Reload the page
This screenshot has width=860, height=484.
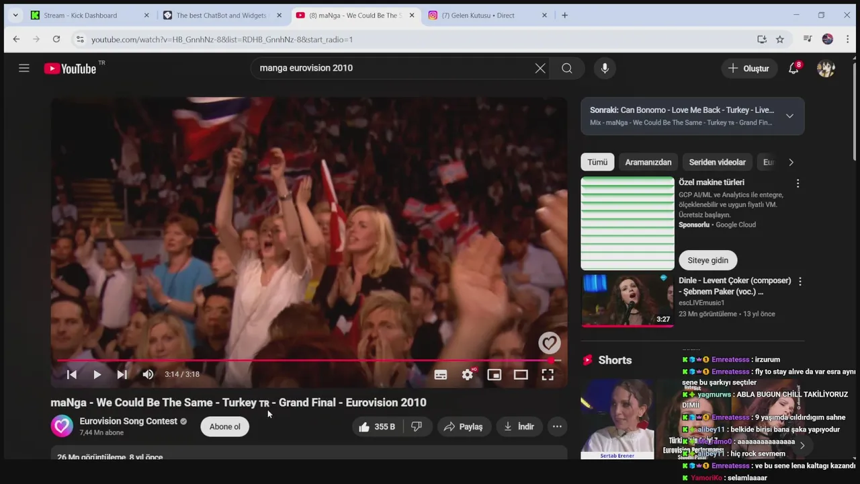tap(56, 39)
